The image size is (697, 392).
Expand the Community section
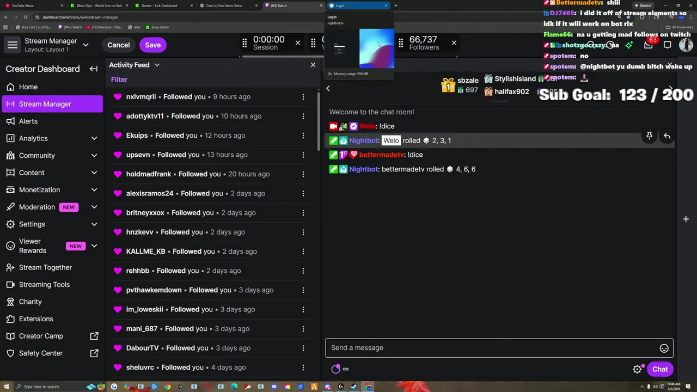tap(94, 156)
